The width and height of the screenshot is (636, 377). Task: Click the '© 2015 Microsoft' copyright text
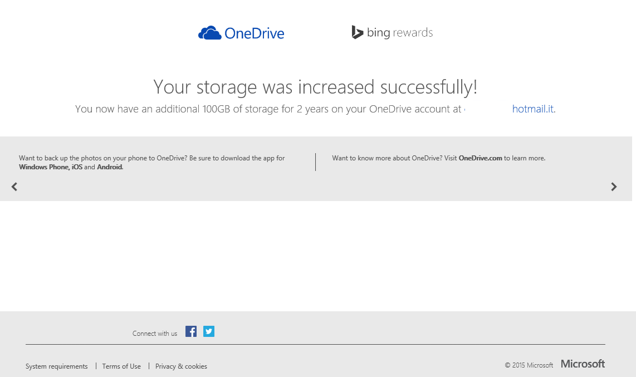(x=529, y=365)
